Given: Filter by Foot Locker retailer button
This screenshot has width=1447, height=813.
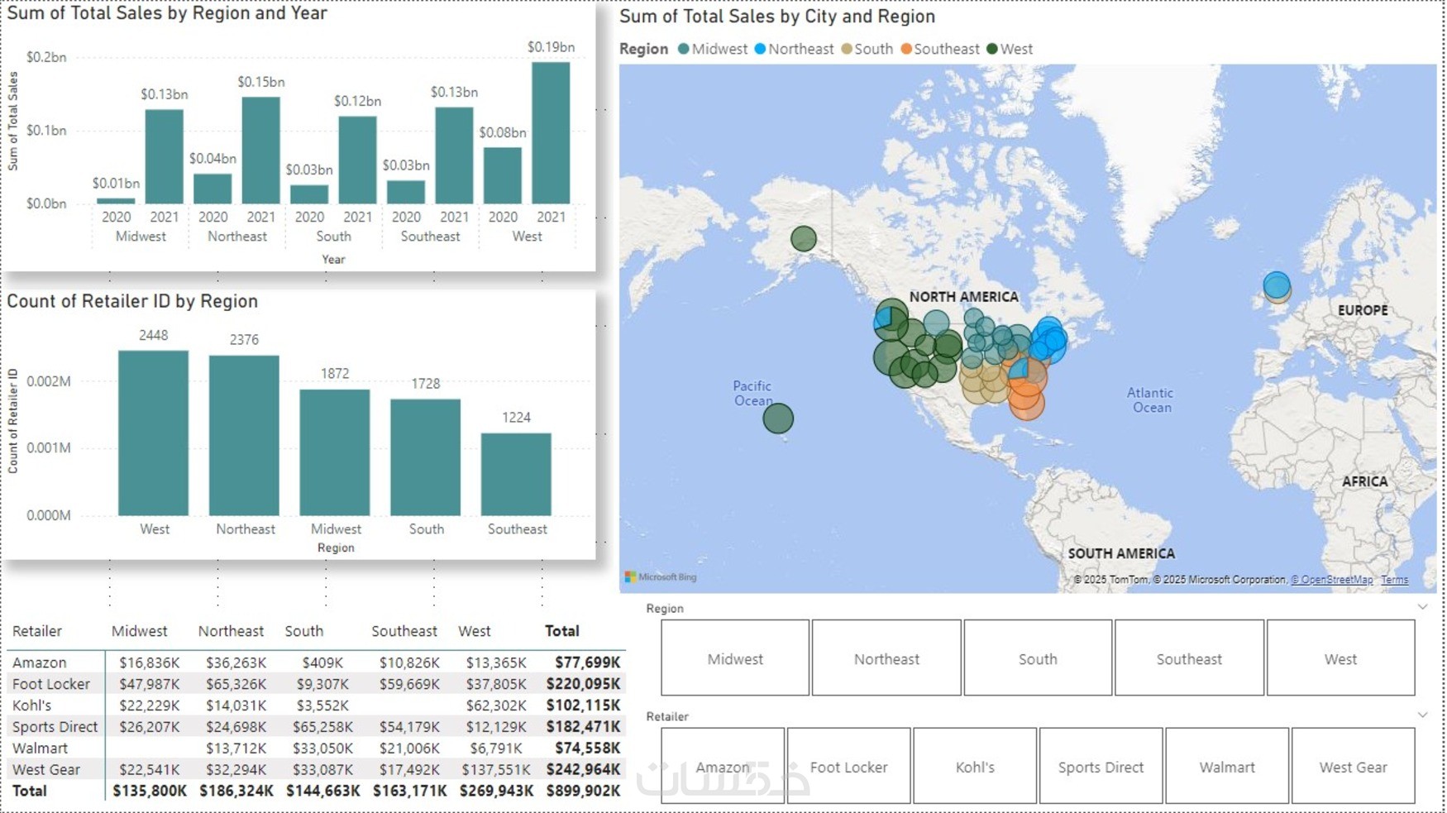Looking at the screenshot, I should [x=848, y=766].
